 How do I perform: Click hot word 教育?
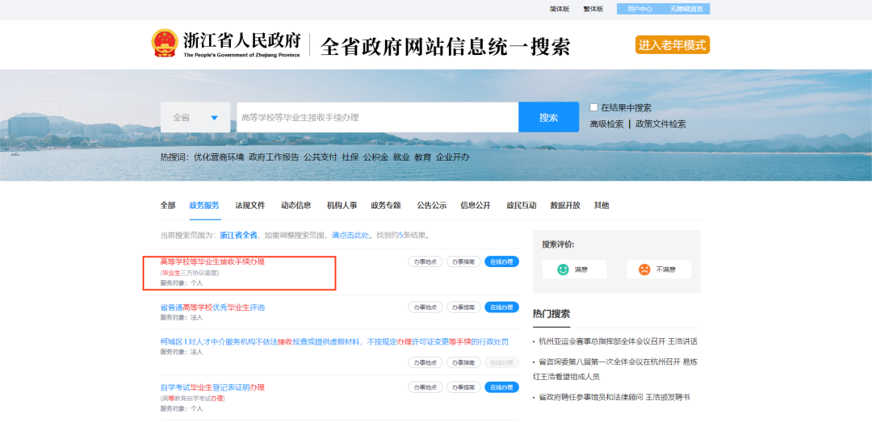[422, 157]
